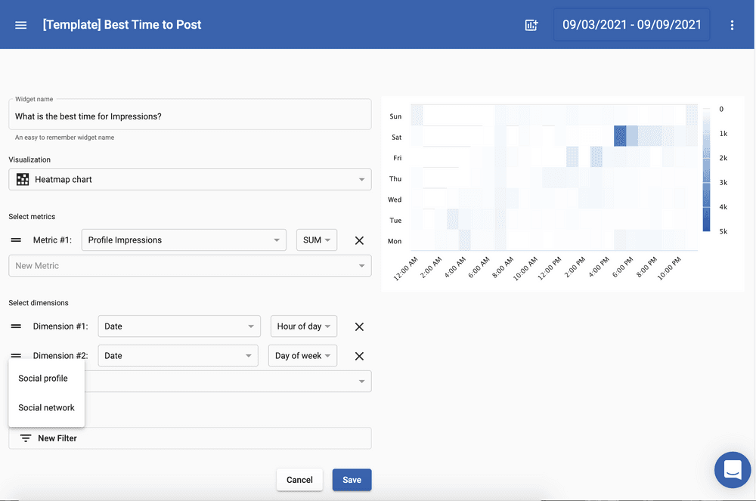Click the drag handle for Dimension #1
The image size is (756, 501).
click(x=16, y=326)
